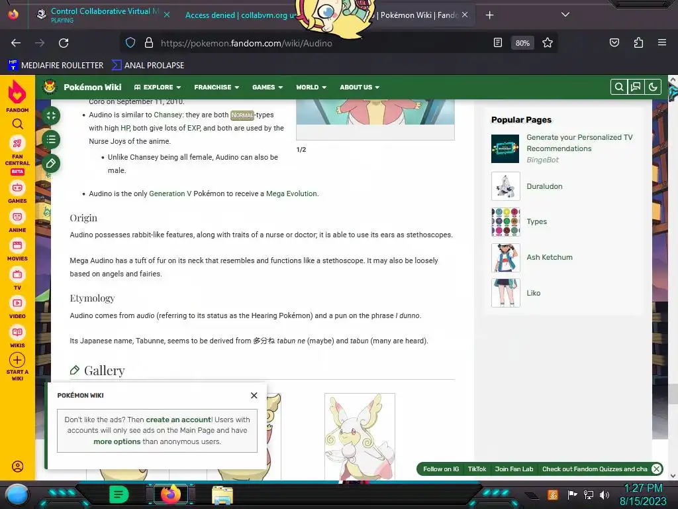This screenshot has width=678, height=509.
Task: Click Follow on IG button
Action: point(440,469)
